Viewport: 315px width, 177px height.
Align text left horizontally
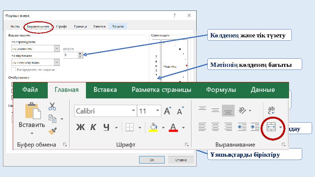click(202, 127)
